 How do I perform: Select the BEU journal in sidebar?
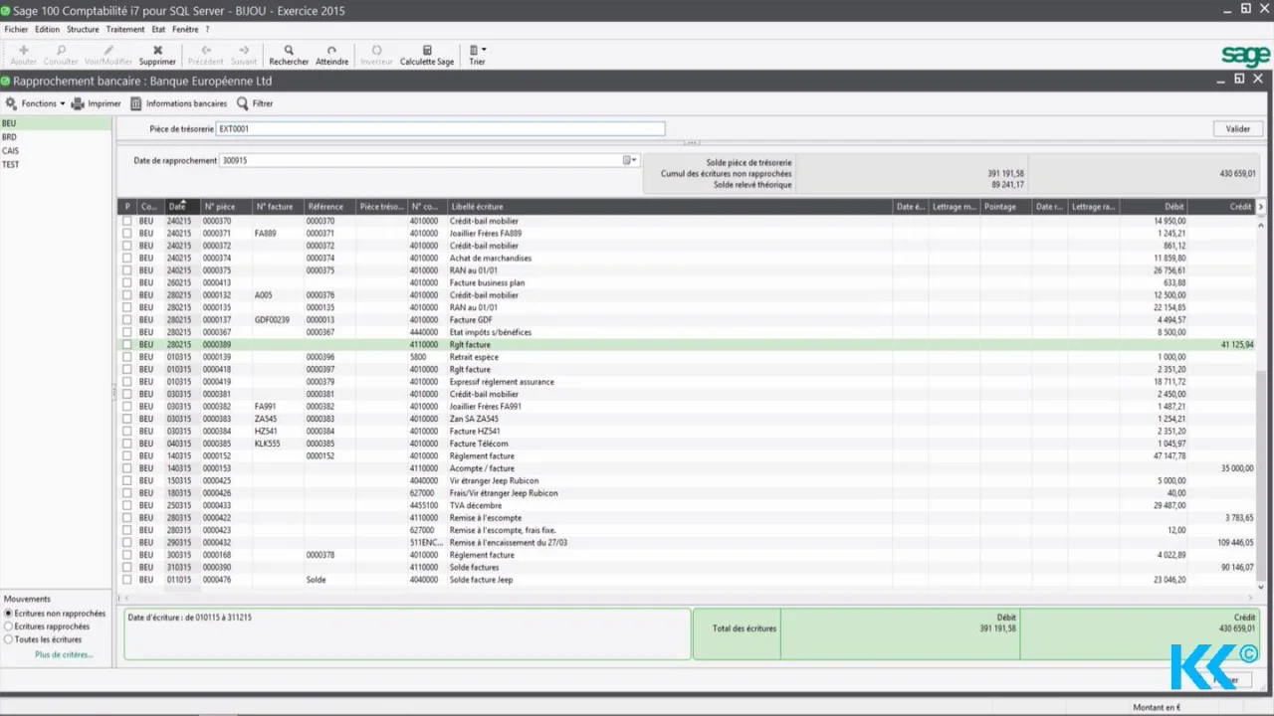56,123
